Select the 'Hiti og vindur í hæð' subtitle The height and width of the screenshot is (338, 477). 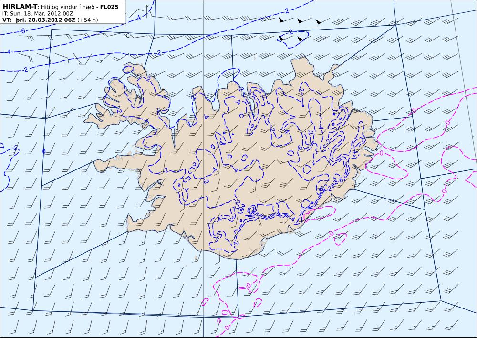pos(69,7)
